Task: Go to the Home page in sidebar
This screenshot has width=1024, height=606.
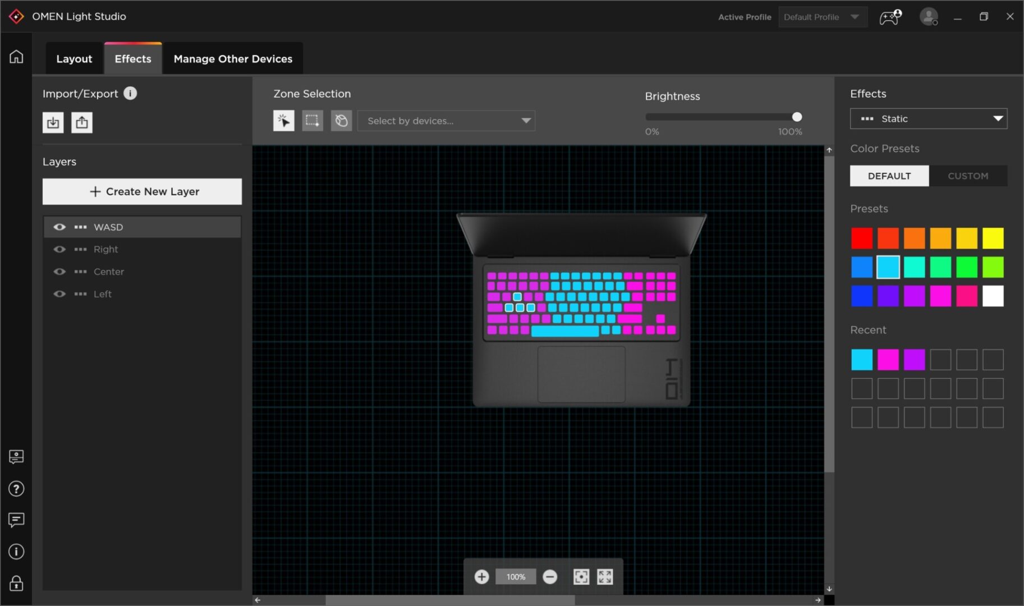Action: click(x=16, y=57)
